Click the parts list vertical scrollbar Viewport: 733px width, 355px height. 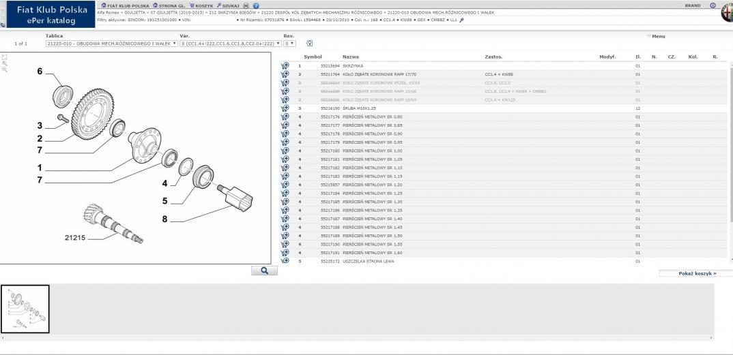point(731,161)
